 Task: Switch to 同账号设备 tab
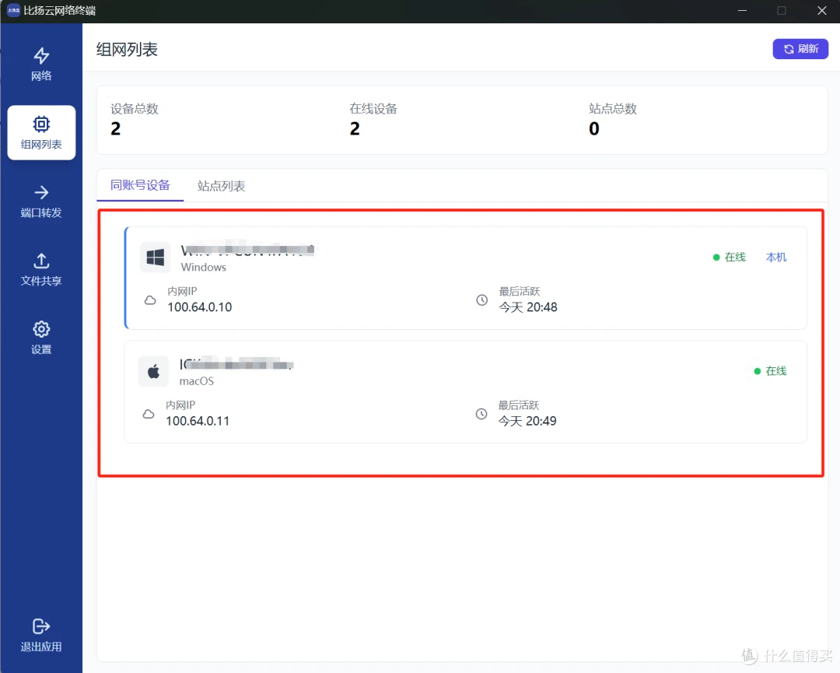[x=140, y=185]
